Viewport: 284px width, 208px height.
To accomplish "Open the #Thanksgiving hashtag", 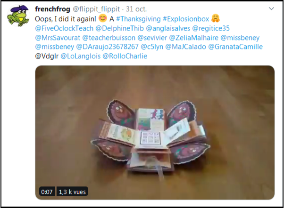I will pos(138,19).
